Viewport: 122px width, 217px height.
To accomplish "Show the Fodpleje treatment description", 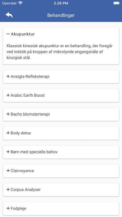I will coord(61,208).
